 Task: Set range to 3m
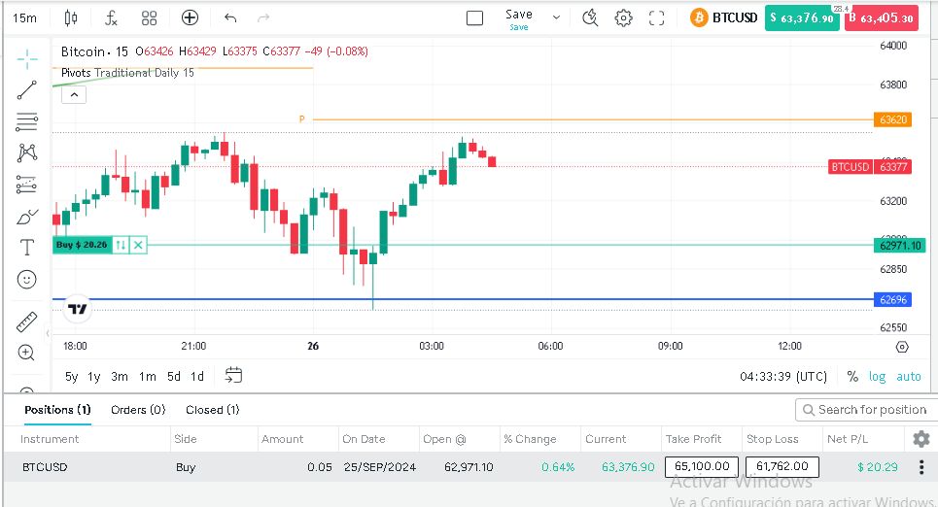[x=120, y=377]
